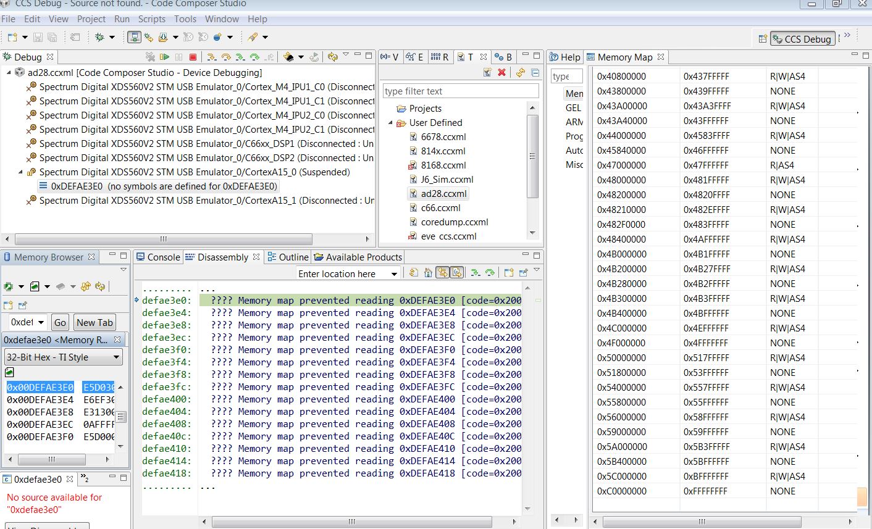
Task: Switch to the Outline tab
Action: click(288, 257)
